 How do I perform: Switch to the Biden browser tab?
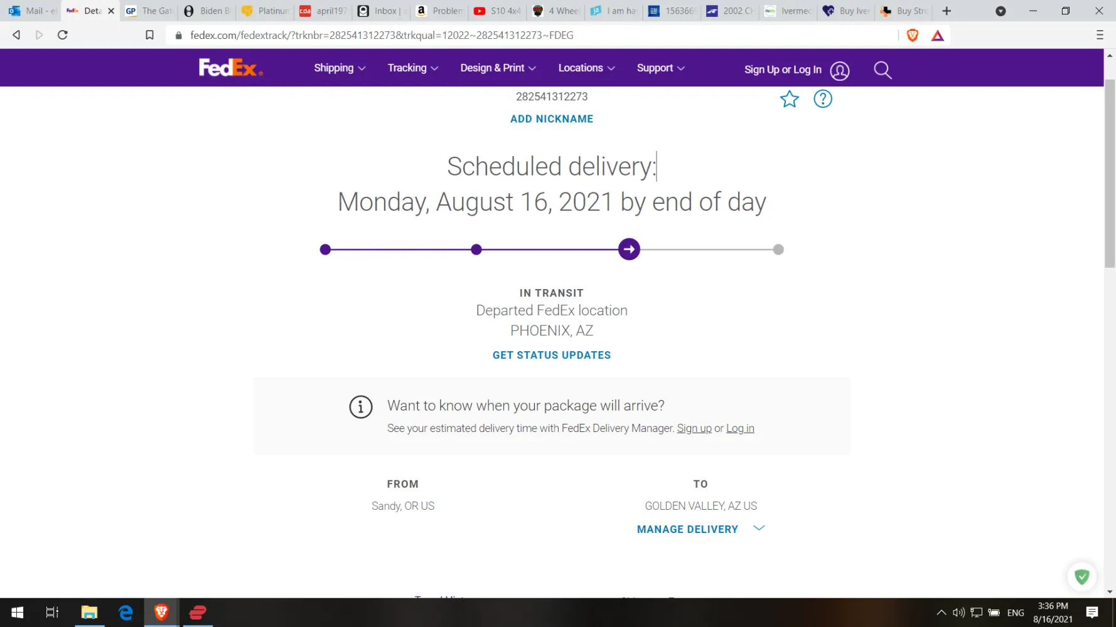pos(207,11)
